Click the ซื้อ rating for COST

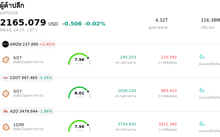[x=202, y=91]
